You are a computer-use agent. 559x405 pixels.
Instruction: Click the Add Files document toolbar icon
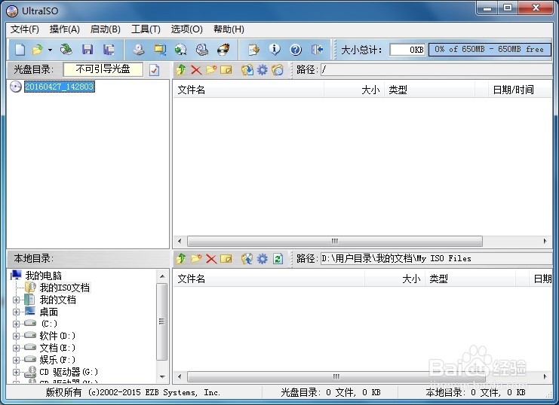[253, 50]
